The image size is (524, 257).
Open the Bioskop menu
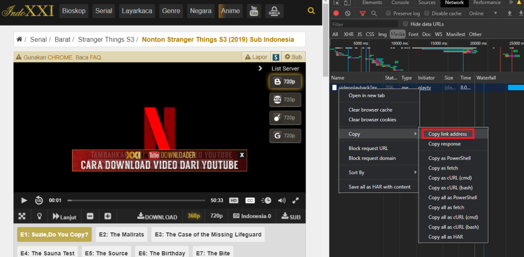click(74, 11)
